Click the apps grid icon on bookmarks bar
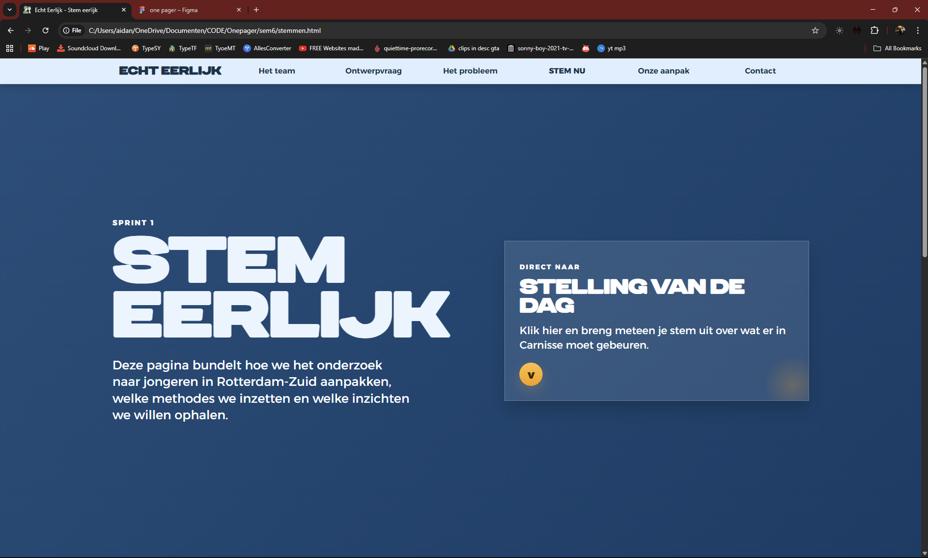Screen dimensions: 928x558 coord(10,48)
